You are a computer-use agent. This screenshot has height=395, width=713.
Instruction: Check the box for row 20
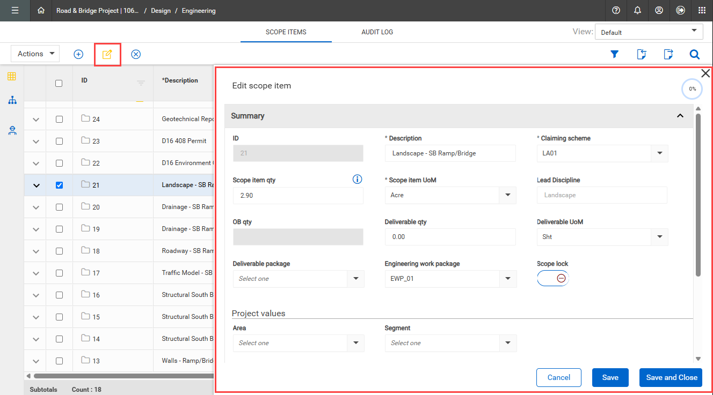(59, 207)
